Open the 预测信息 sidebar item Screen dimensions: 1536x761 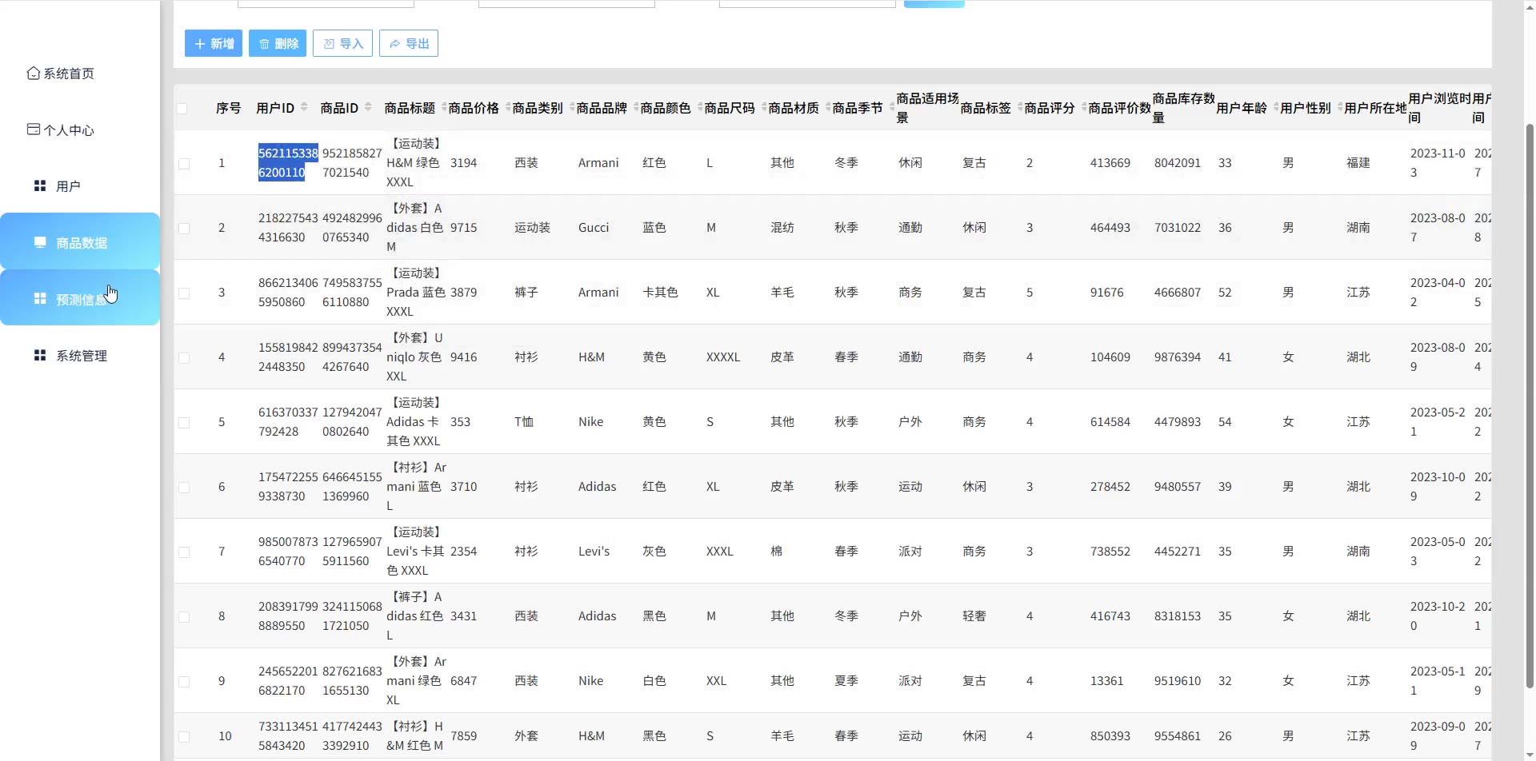80,298
